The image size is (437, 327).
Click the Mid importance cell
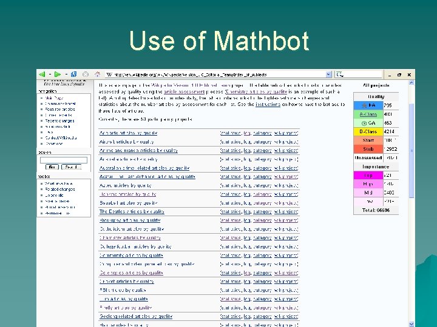pyautogui.click(x=368, y=193)
